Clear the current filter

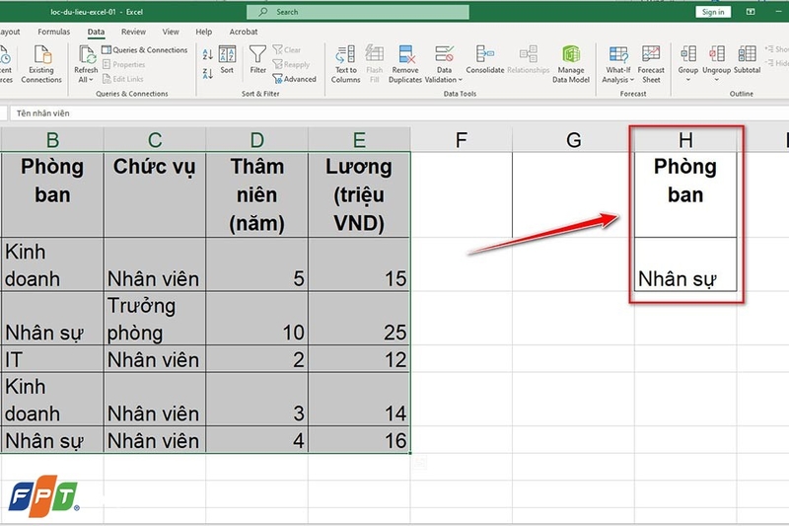tap(286, 49)
